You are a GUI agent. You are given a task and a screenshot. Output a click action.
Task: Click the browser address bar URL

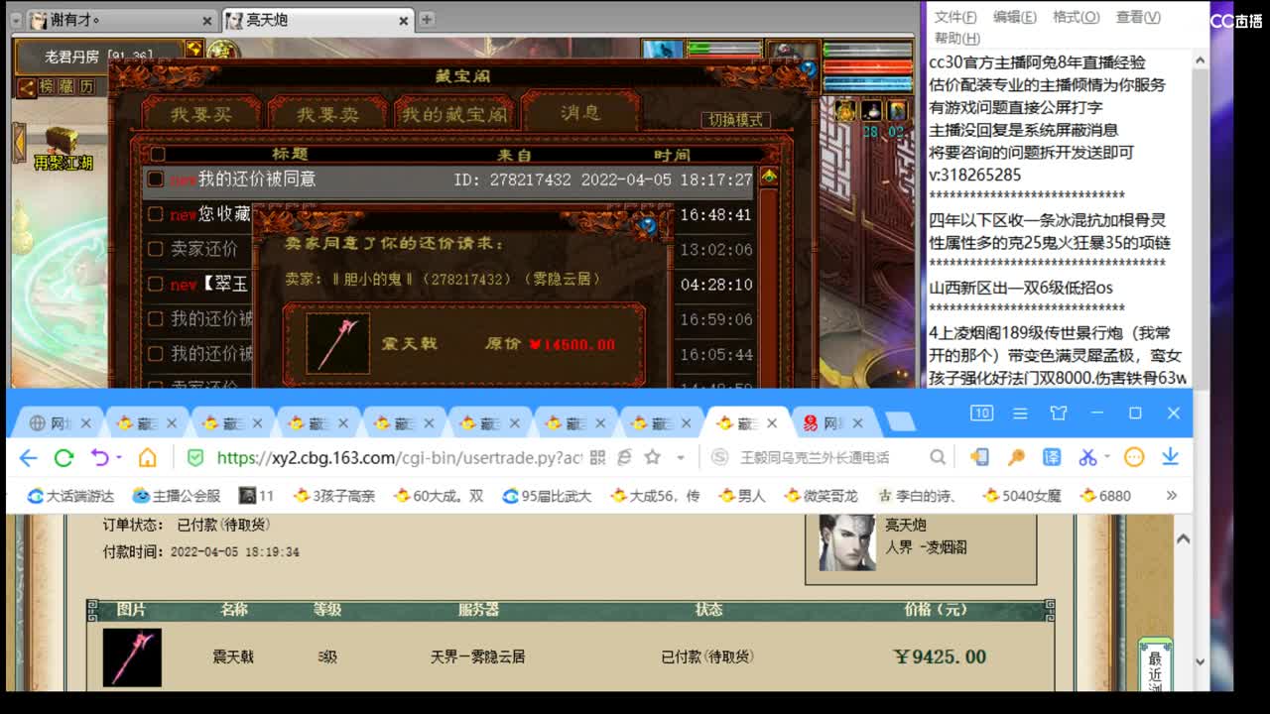[399, 457]
